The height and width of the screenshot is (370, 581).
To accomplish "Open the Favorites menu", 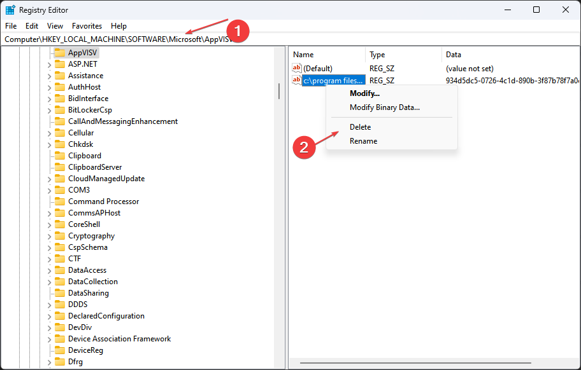I will click(x=87, y=26).
